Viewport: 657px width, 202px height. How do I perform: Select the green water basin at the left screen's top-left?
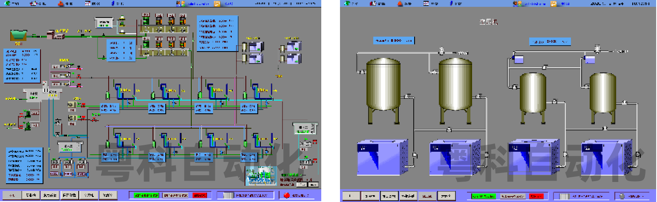pyautogui.click(x=18, y=35)
